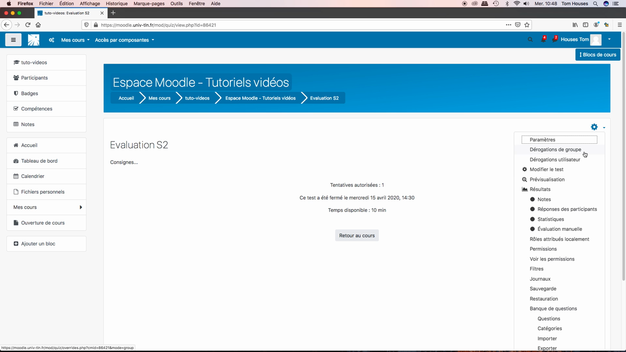Image resolution: width=626 pixels, height=352 pixels.
Task: Open the user menu arrow next to avatar
Action: (x=609, y=40)
